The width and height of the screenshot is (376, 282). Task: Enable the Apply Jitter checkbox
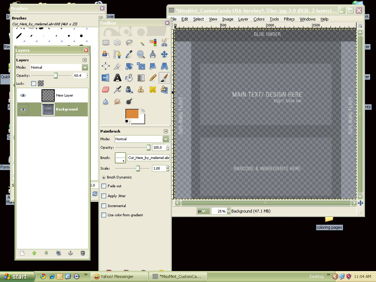click(104, 196)
